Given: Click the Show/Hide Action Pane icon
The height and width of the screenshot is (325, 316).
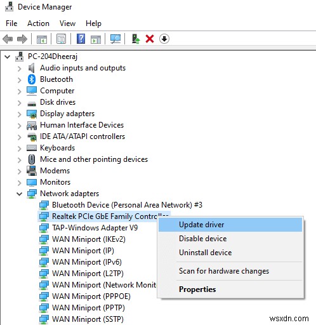Looking at the screenshot, I should pos(96,39).
